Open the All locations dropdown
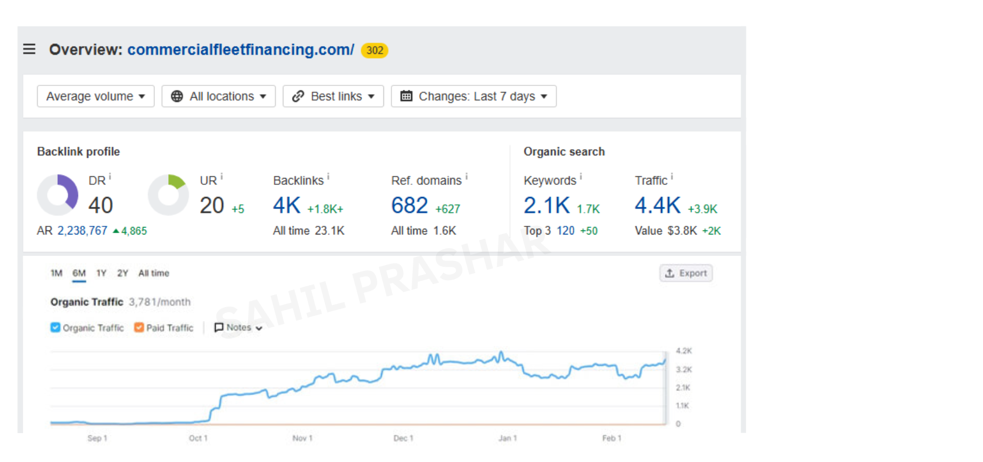 pyautogui.click(x=219, y=96)
